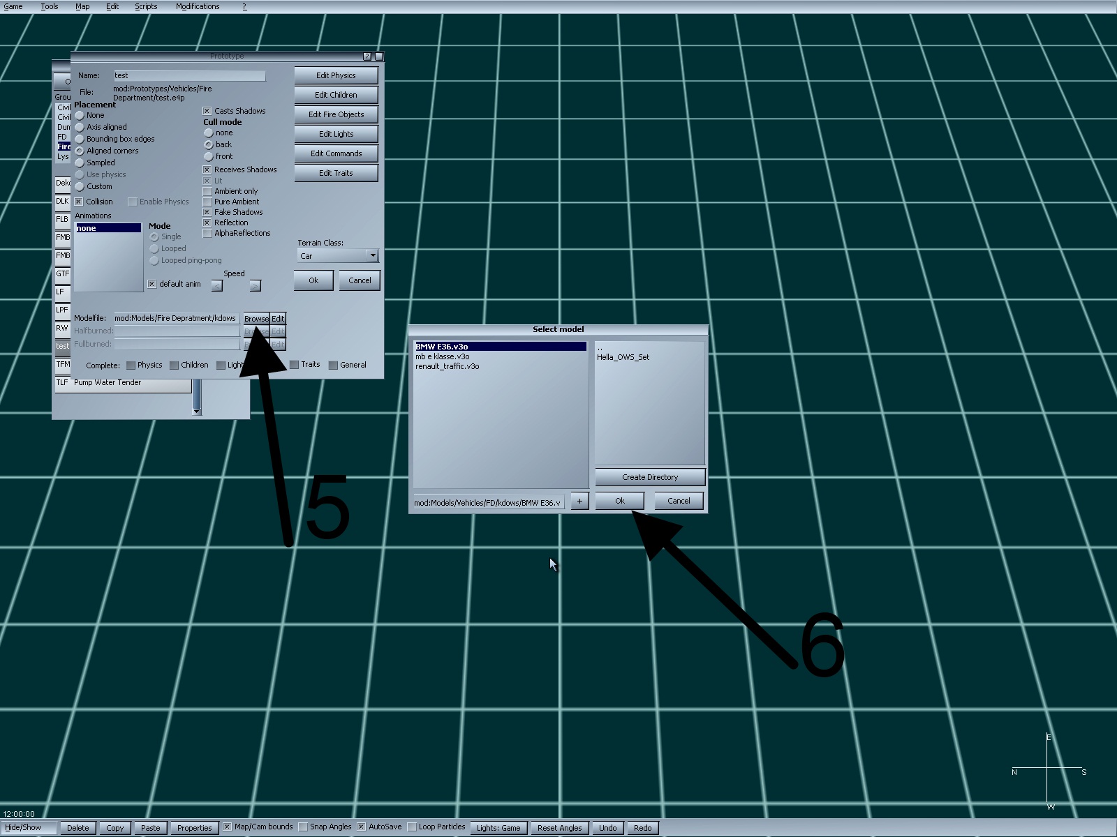1117x837 pixels.
Task: Enable AlphaReflections checkbox
Action: click(207, 233)
